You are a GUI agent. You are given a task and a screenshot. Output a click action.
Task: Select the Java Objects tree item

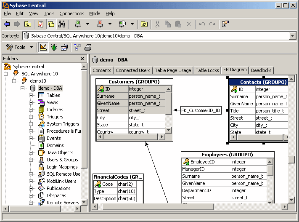click(x=60, y=152)
